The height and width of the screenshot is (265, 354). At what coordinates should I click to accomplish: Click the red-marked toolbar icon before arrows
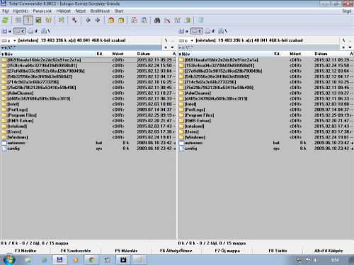pos(74,20)
